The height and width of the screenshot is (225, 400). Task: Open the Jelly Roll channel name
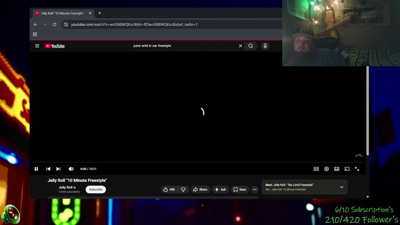pos(65,187)
